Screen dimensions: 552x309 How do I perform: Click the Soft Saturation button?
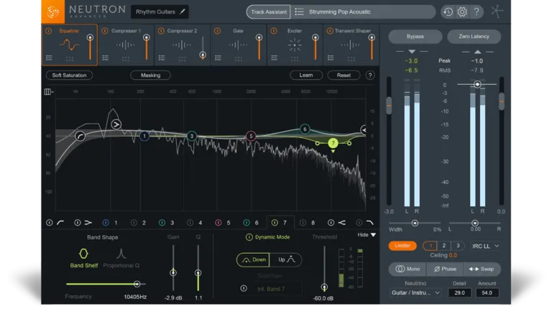(69, 75)
